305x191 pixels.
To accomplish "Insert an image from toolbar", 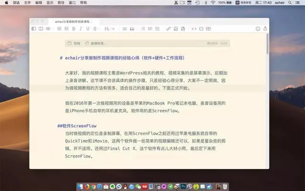I will point(176,29).
